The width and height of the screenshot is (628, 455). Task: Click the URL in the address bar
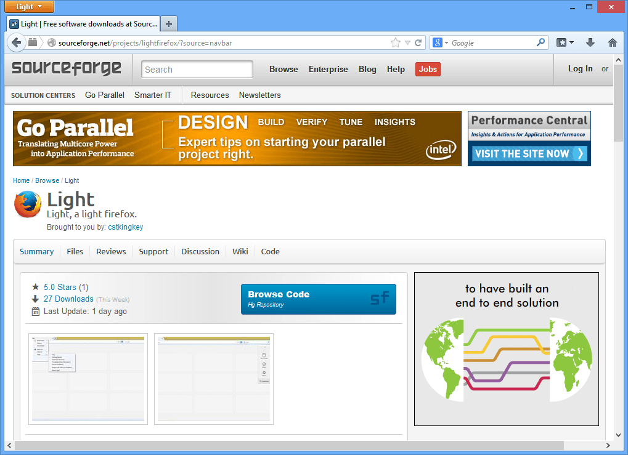point(145,43)
